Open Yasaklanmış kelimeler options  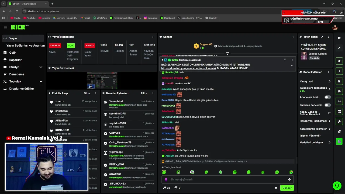coord(315,129)
